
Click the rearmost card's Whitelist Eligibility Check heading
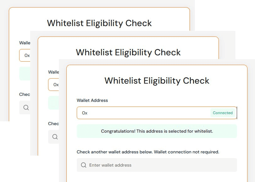click(x=99, y=23)
